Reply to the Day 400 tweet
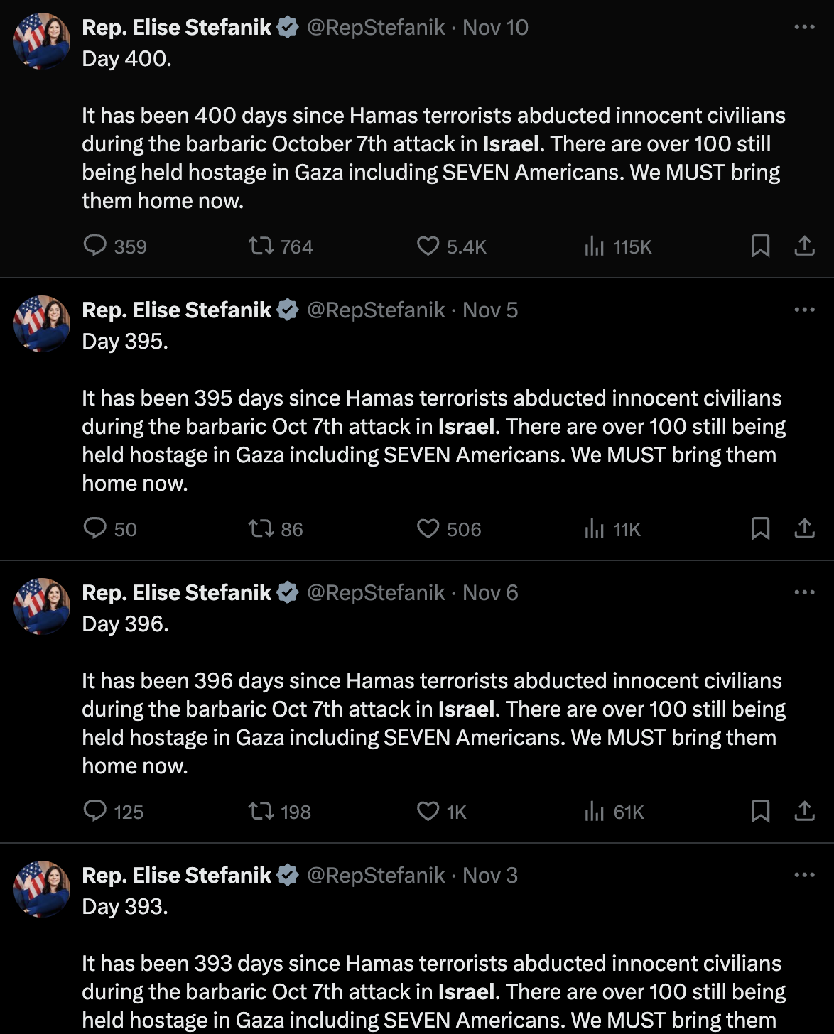 pos(95,246)
